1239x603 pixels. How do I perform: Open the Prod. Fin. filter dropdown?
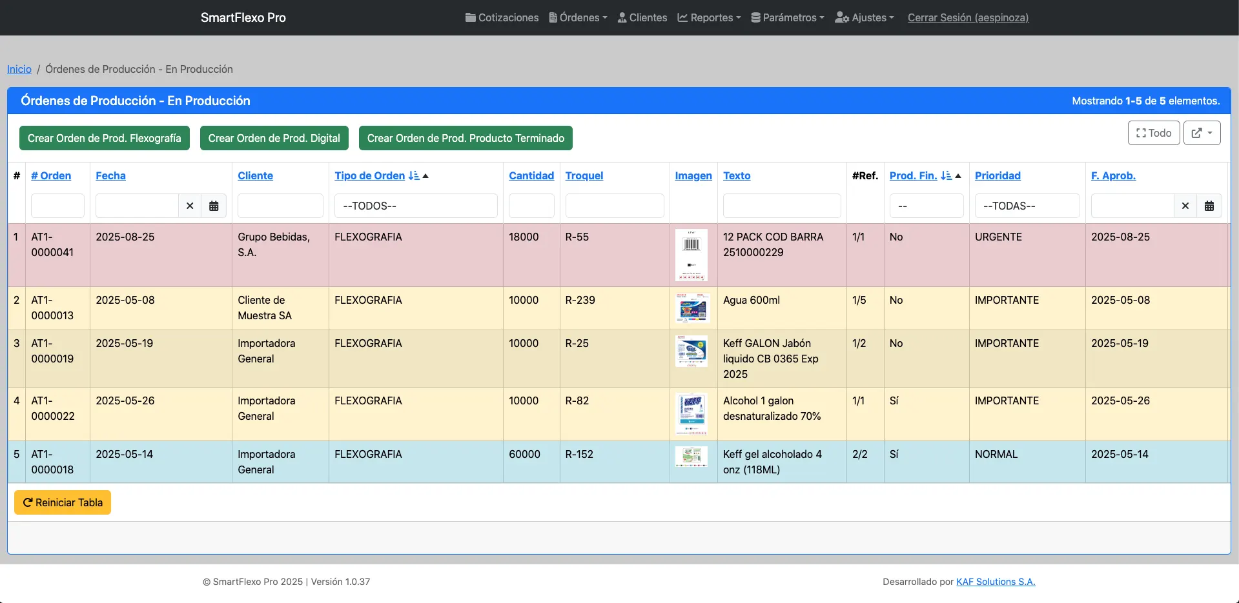pos(926,206)
